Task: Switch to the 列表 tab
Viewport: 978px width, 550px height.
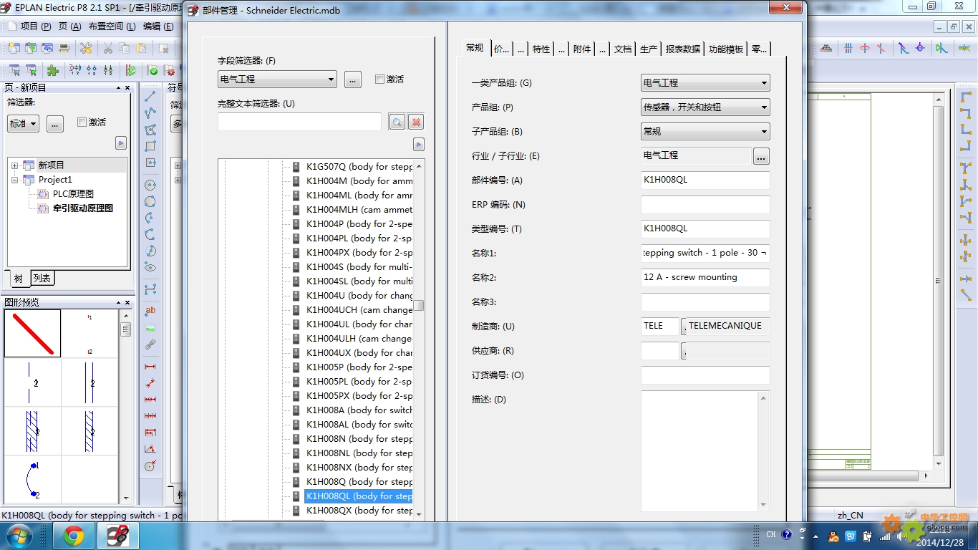Action: 42,279
